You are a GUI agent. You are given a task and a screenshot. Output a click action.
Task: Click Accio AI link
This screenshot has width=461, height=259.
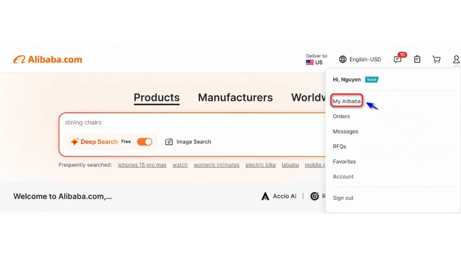coord(279,196)
